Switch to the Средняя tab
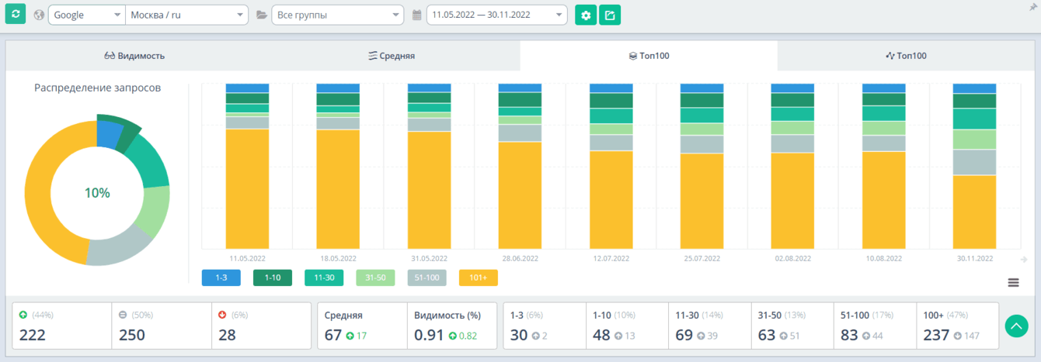This screenshot has width=1041, height=362. [392, 56]
